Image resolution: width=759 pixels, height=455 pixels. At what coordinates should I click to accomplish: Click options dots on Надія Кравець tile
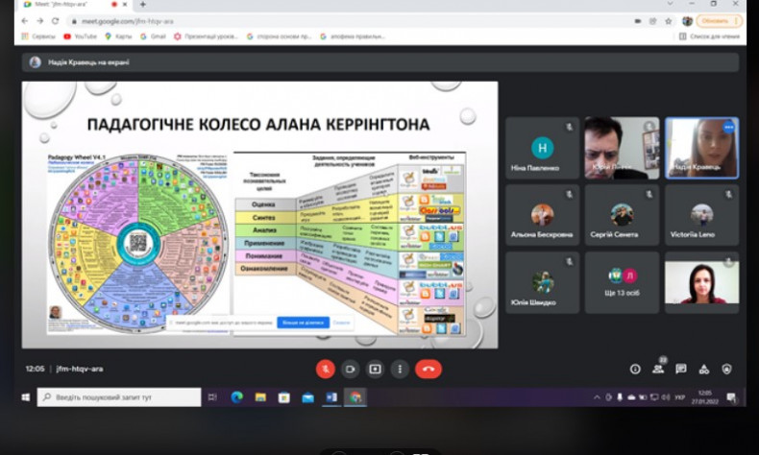[729, 127]
